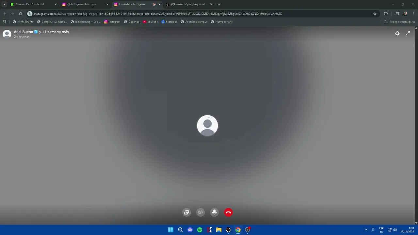Go forward to the next page
This screenshot has height=235, width=418.
click(12, 14)
